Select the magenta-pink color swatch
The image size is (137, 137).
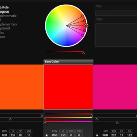pos(115,87)
